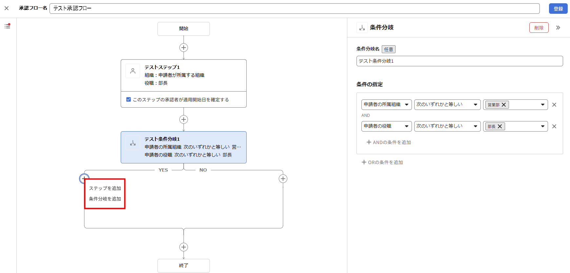Screen dimensions: 570x273
Task: Remove the 部長 tag
Action: 500,126
